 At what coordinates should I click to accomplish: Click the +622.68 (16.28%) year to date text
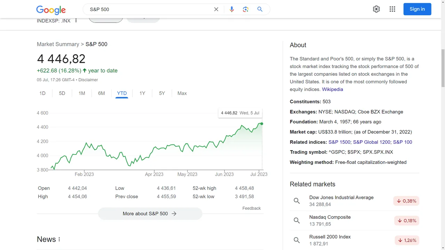click(77, 70)
